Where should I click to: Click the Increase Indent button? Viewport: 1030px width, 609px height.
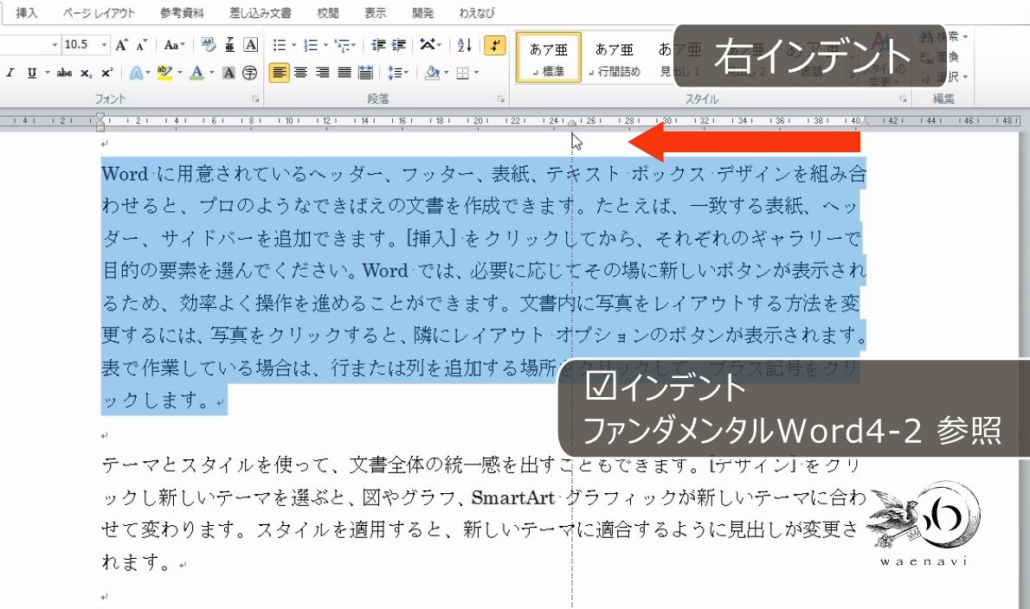pos(399,45)
